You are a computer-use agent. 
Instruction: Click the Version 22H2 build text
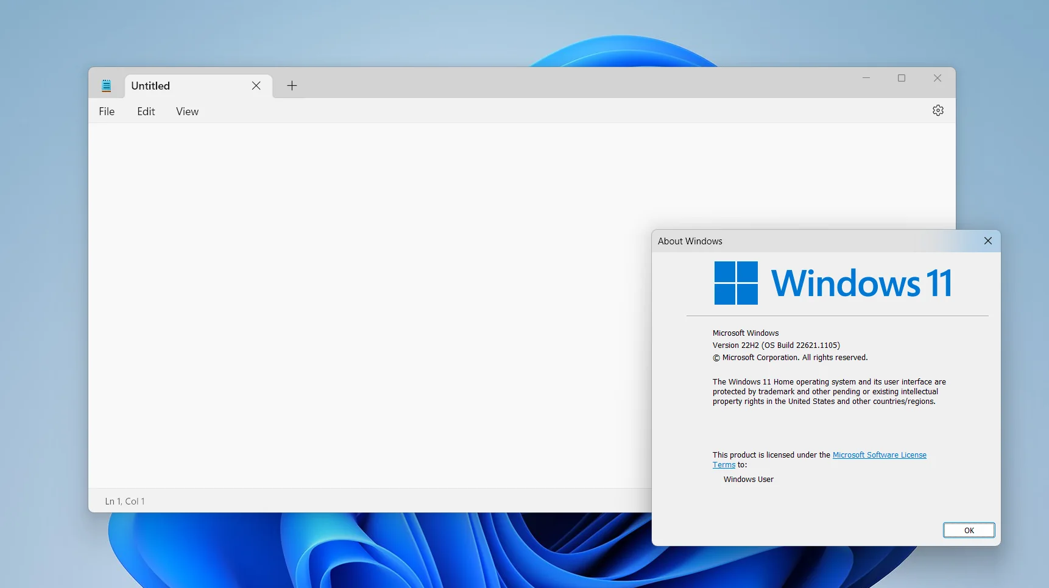776,345
